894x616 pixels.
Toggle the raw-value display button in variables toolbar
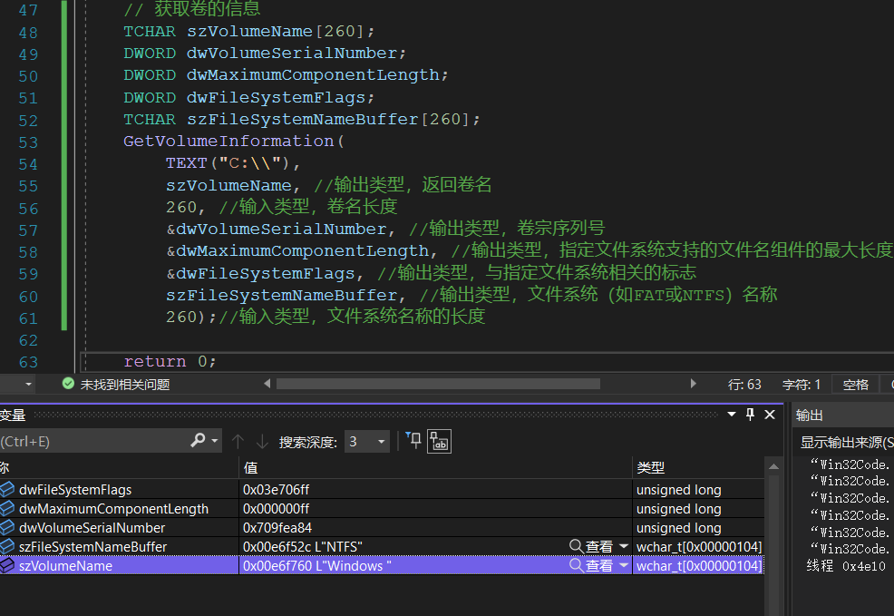point(440,442)
